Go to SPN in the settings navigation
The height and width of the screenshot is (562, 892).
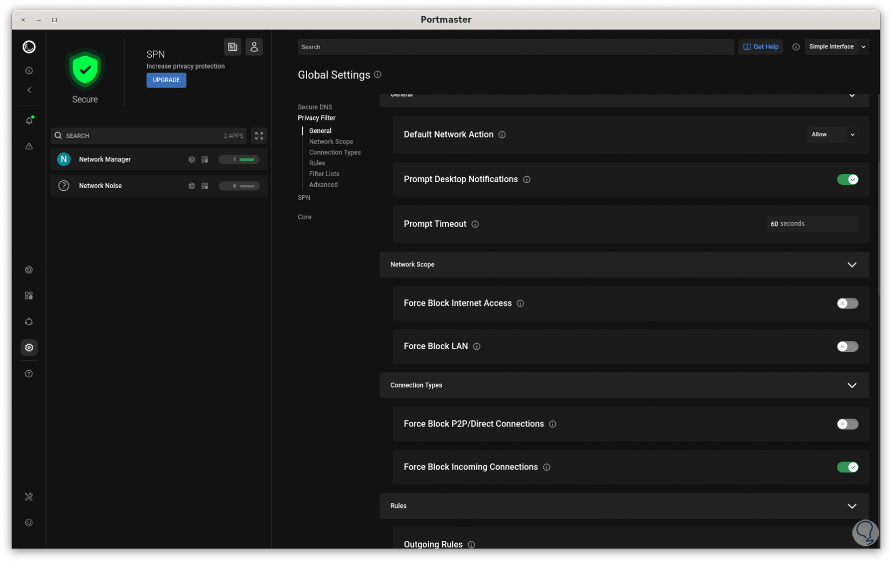coord(304,198)
